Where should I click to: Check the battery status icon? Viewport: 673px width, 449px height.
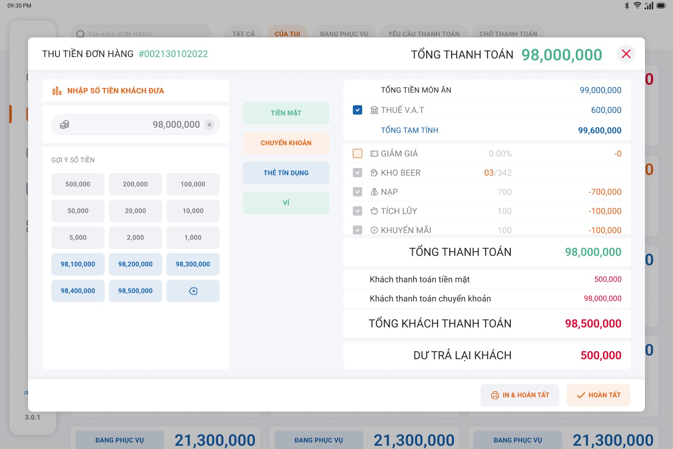point(661,6)
